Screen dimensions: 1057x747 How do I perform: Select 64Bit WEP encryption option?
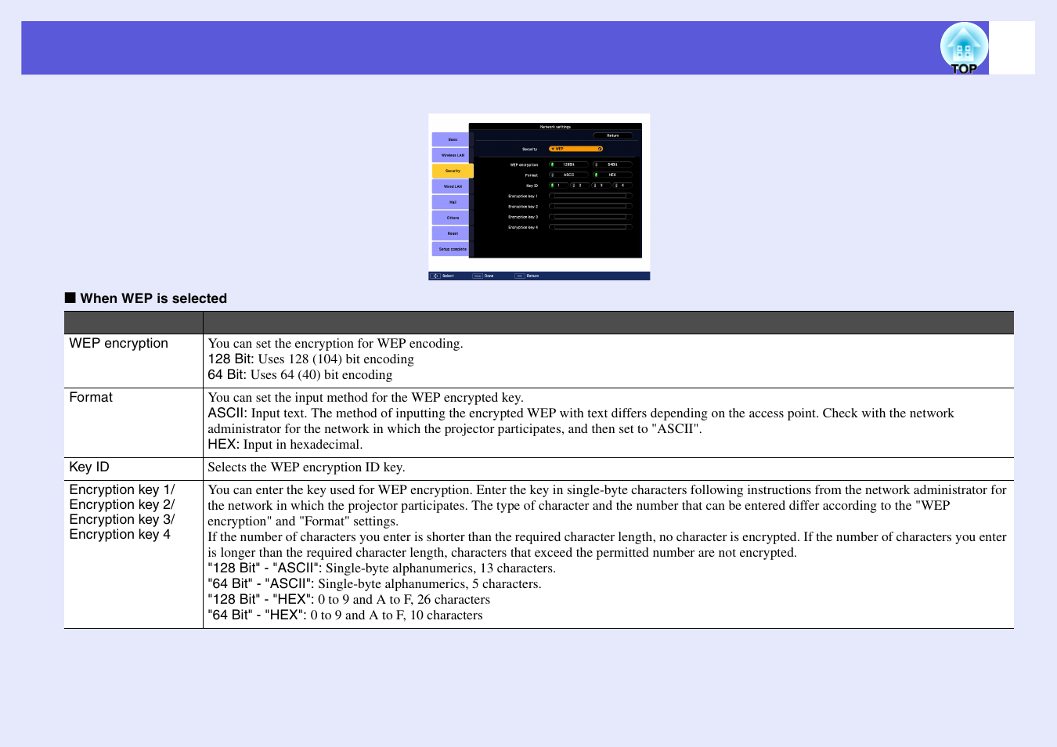[x=612, y=164]
